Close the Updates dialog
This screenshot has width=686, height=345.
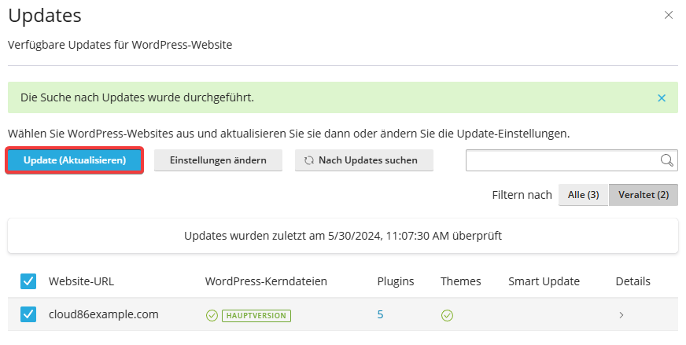pos(669,15)
